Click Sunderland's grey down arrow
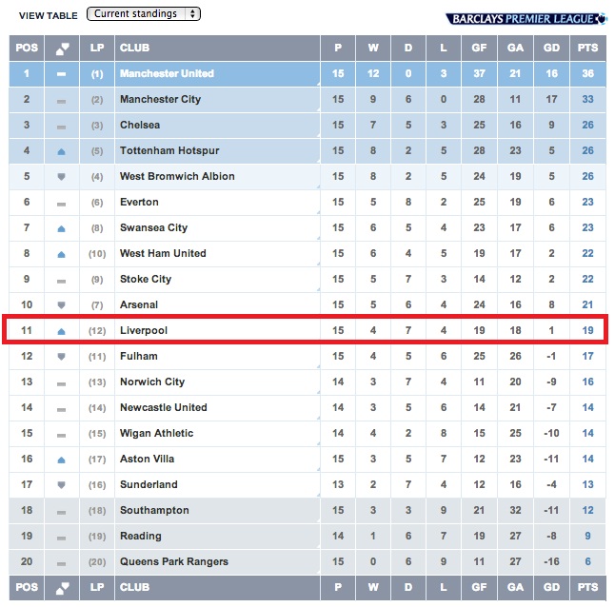The height and width of the screenshot is (607, 615). coord(61,485)
